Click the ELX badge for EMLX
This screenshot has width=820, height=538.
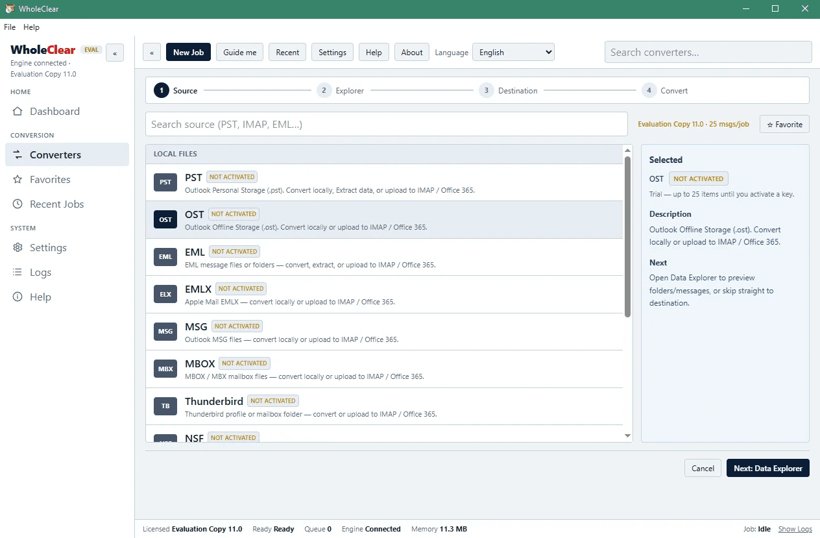pos(165,295)
